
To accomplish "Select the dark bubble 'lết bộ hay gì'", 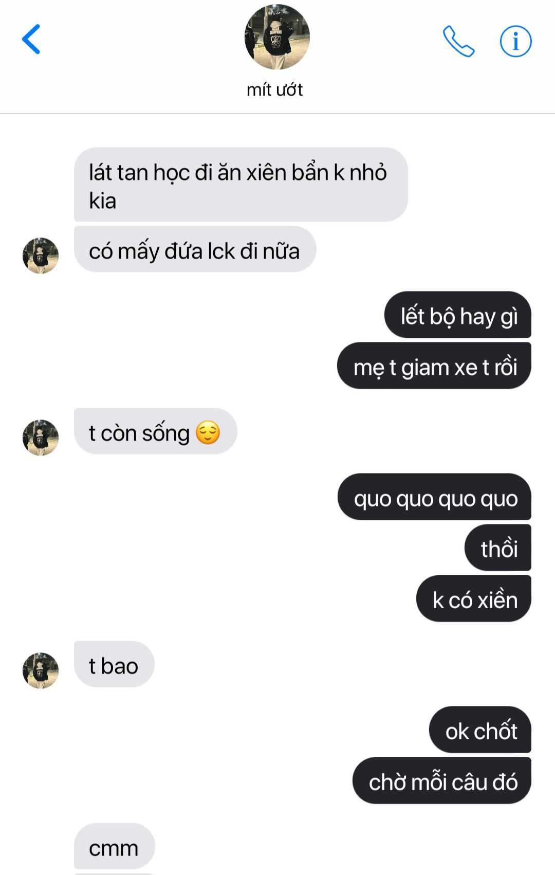I will pos(458,315).
